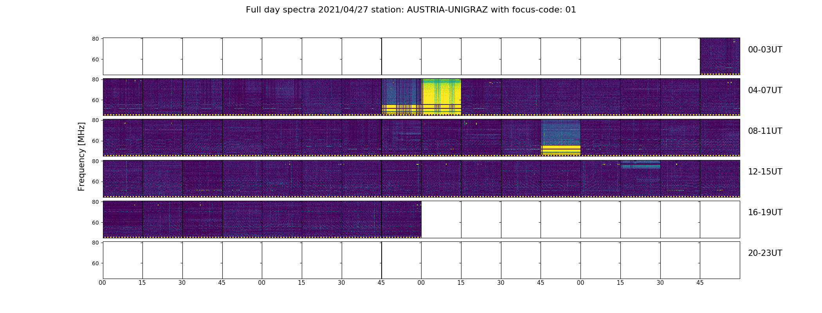This screenshot has height=313, width=822.
Task: Click the 60 tick label of the 08-11UT row
Action: 95,141
